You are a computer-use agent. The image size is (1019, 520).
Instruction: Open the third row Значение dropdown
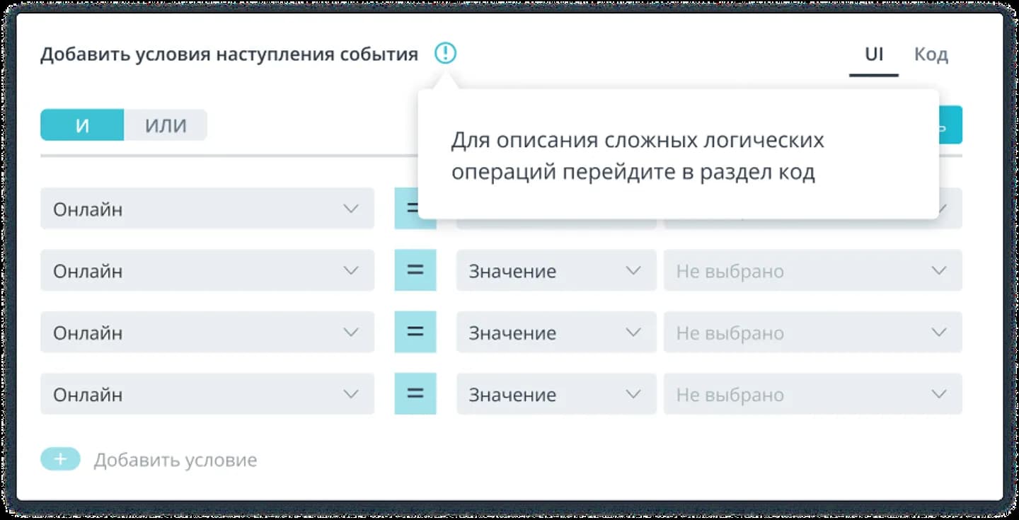point(556,332)
